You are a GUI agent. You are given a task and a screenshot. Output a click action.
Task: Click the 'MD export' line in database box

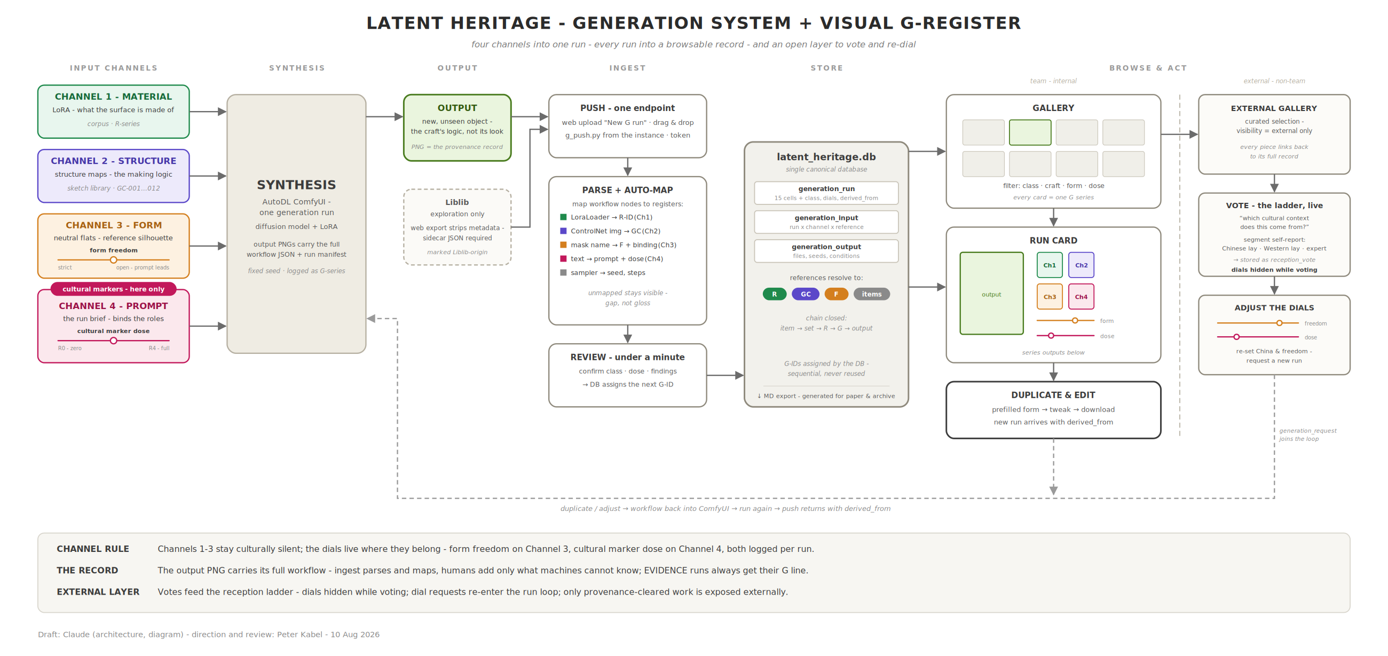[826, 396]
